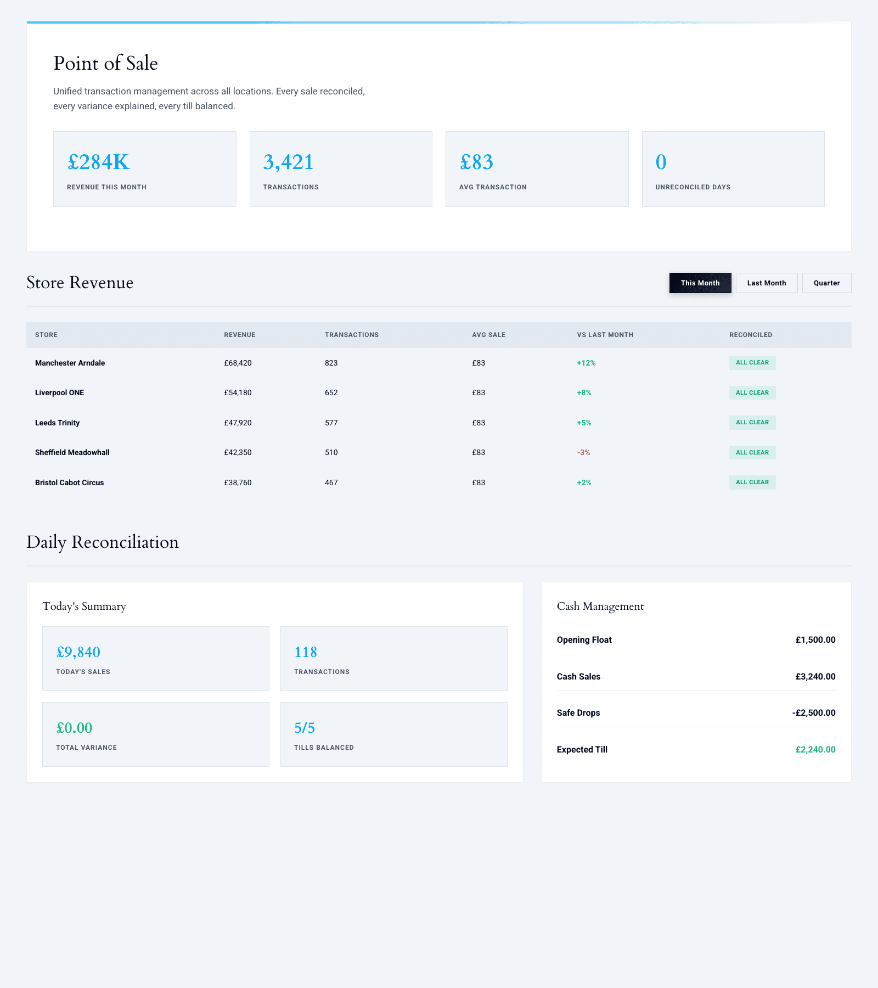
Task: Switch to the Last Month view
Action: (767, 283)
